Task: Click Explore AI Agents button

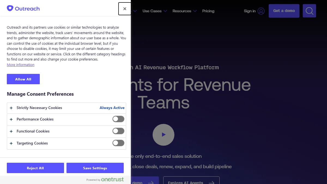Action: (191, 180)
